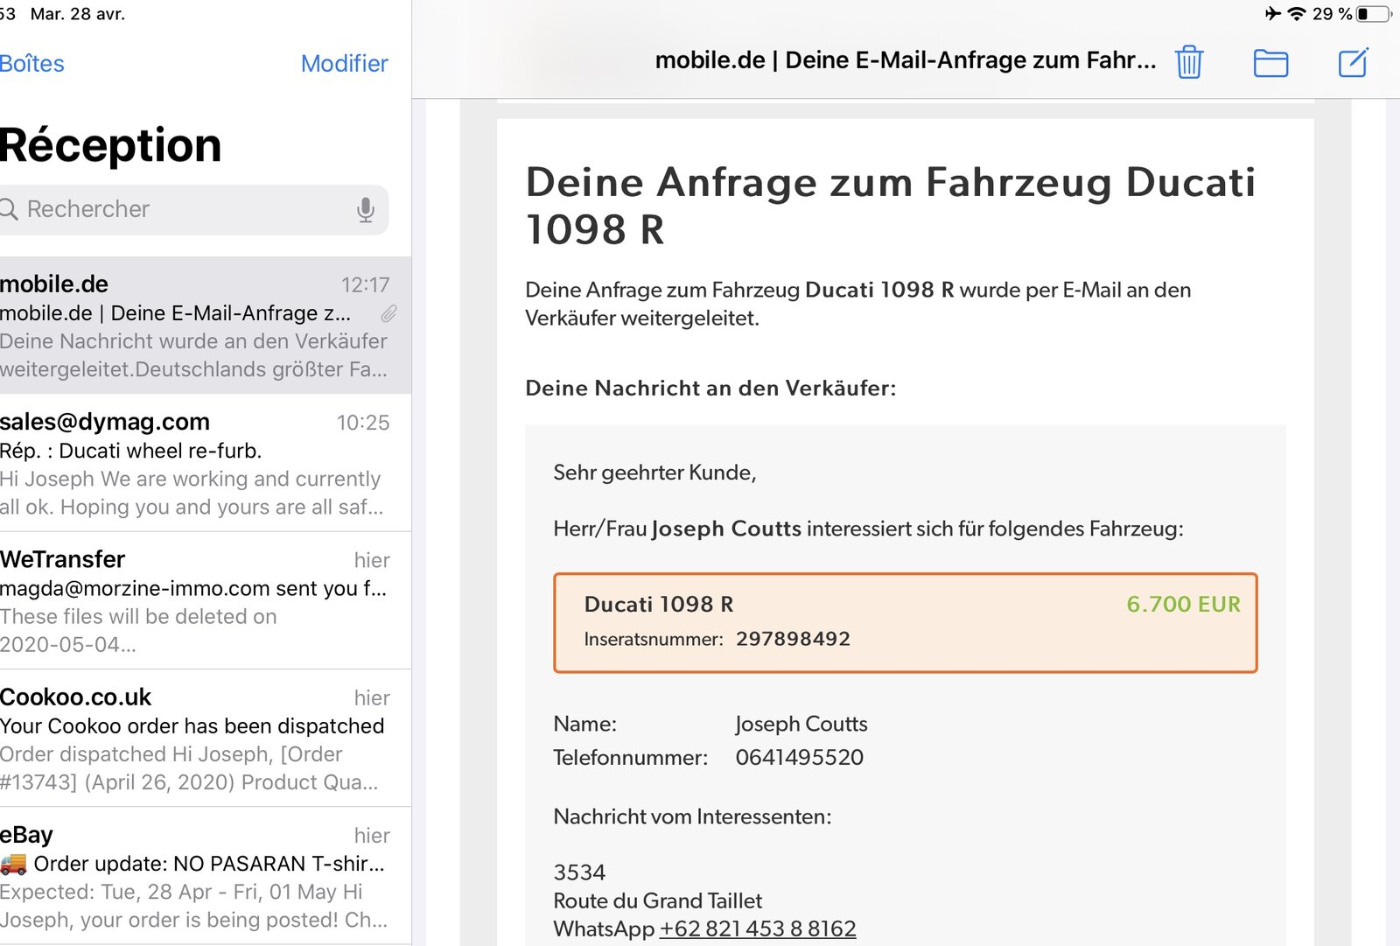Move the message using the folder icon
Image resolution: width=1400 pixels, height=946 pixels.
1270,63
